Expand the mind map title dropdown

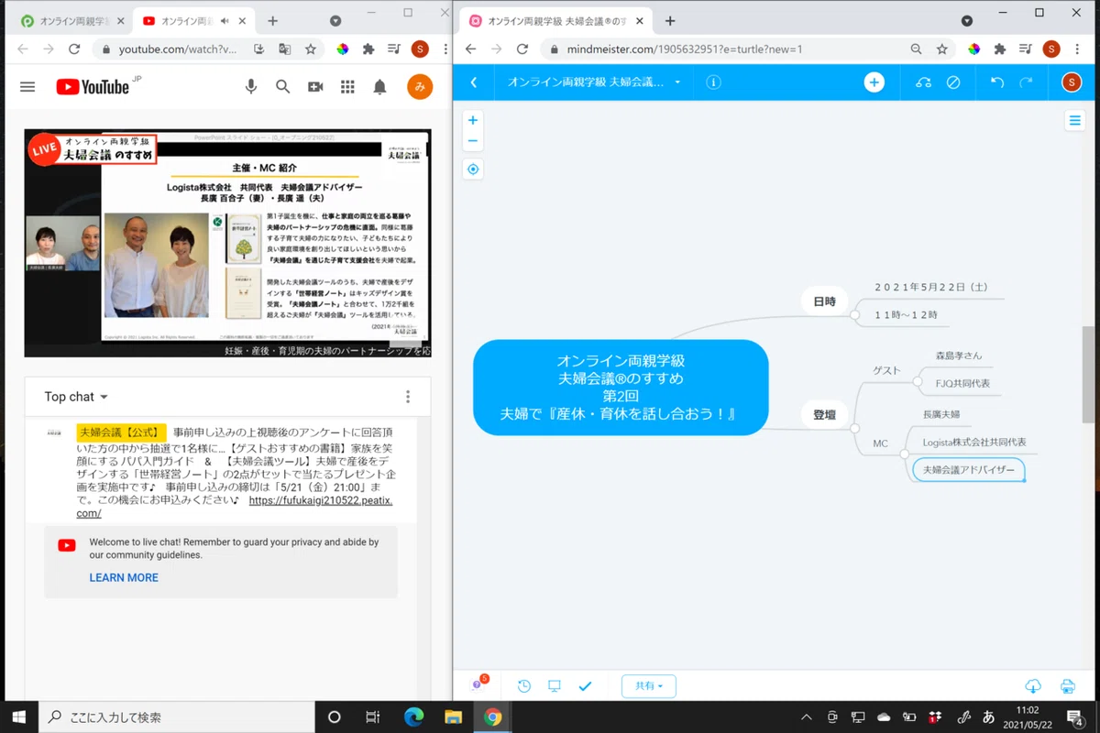coord(677,82)
